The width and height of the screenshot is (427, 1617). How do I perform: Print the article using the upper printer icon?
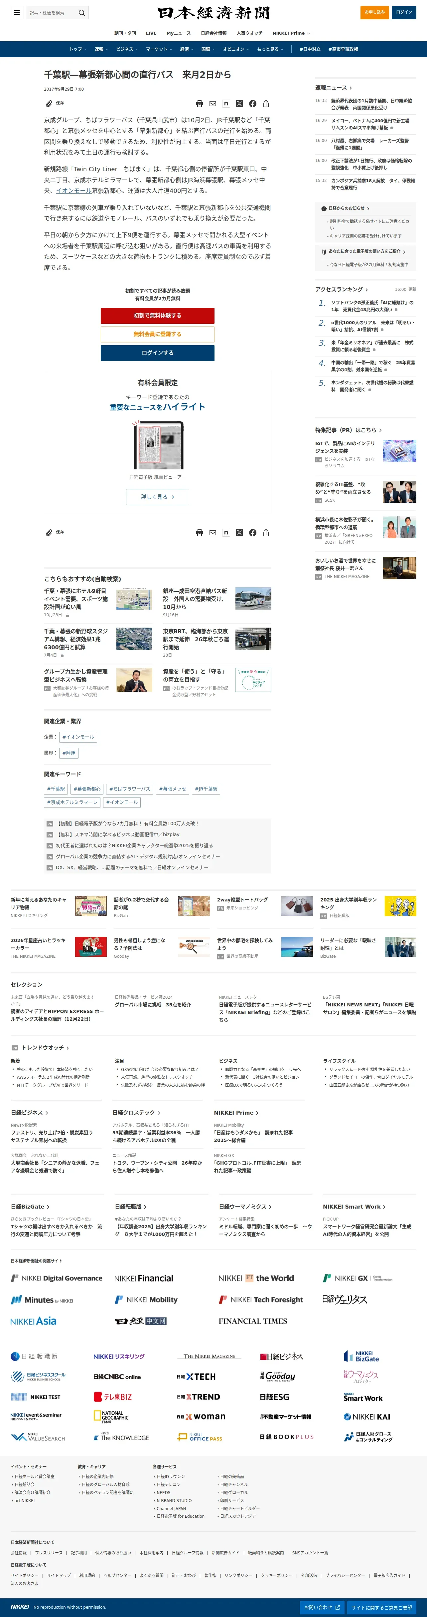200,104
